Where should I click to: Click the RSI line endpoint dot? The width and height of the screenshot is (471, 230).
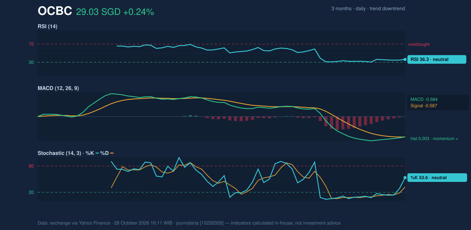pos(405,59)
